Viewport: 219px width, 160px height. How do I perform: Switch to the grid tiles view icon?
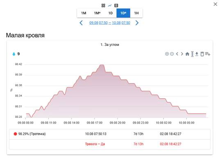103,5
